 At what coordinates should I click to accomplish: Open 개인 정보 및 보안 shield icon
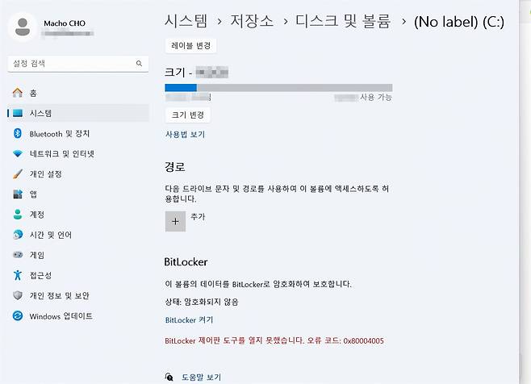tap(18, 295)
